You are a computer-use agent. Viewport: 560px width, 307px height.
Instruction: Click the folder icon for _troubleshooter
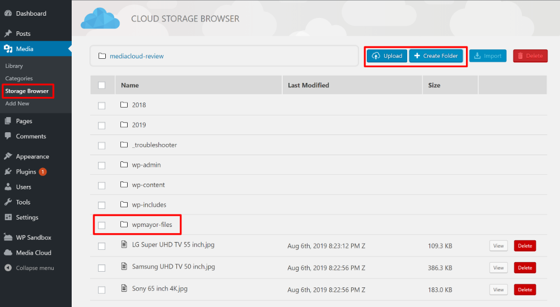(x=124, y=145)
